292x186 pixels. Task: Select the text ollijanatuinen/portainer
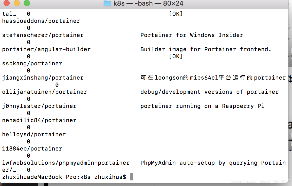coord(45,92)
